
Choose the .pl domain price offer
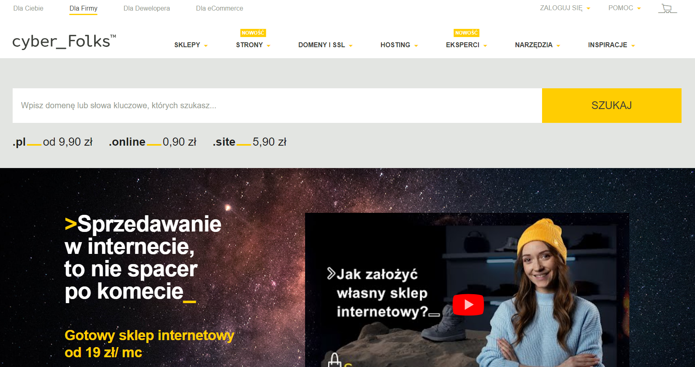pyautogui.click(x=53, y=142)
